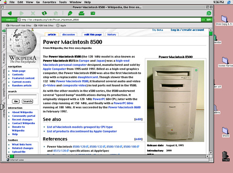Go to the Home page icon

(x=56, y=13)
